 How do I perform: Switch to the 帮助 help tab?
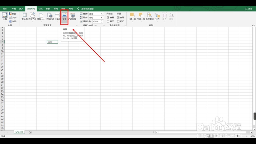[x=71, y=9]
